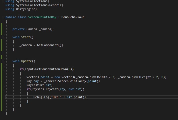Click the 'Ray ray' declaration
Viewport: 178px width, 120px height.
(33, 81)
